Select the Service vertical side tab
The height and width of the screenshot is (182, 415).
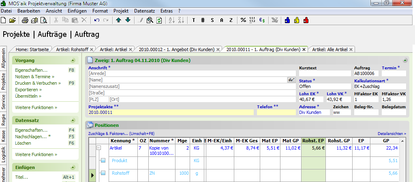[x=3, y=102]
